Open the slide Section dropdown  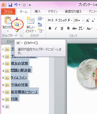[x=41, y=31]
